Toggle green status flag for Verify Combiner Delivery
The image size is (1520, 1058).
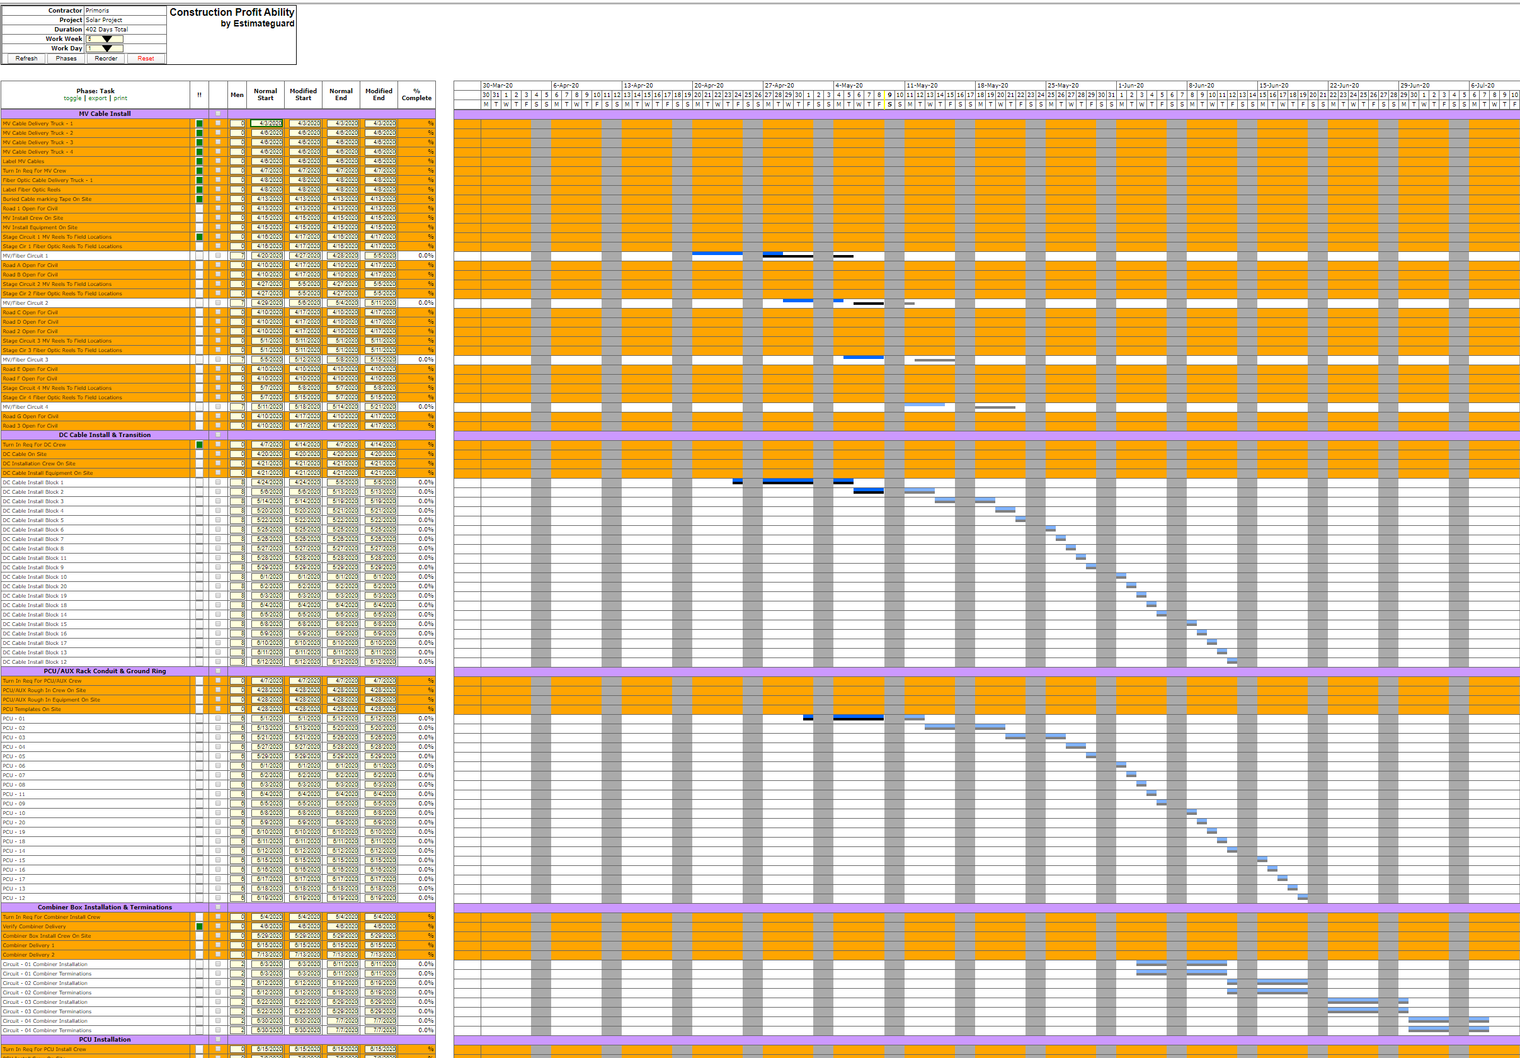[199, 926]
